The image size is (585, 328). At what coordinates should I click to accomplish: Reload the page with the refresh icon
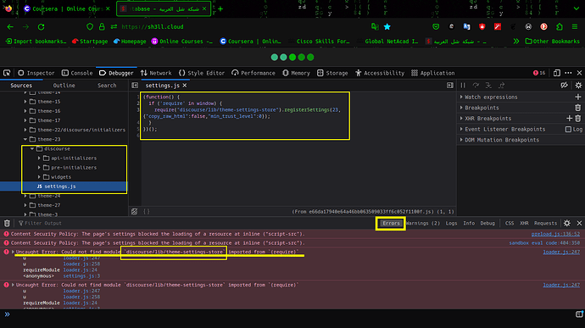(41, 27)
